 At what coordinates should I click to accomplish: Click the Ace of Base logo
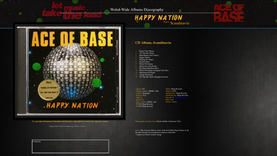click(229, 13)
